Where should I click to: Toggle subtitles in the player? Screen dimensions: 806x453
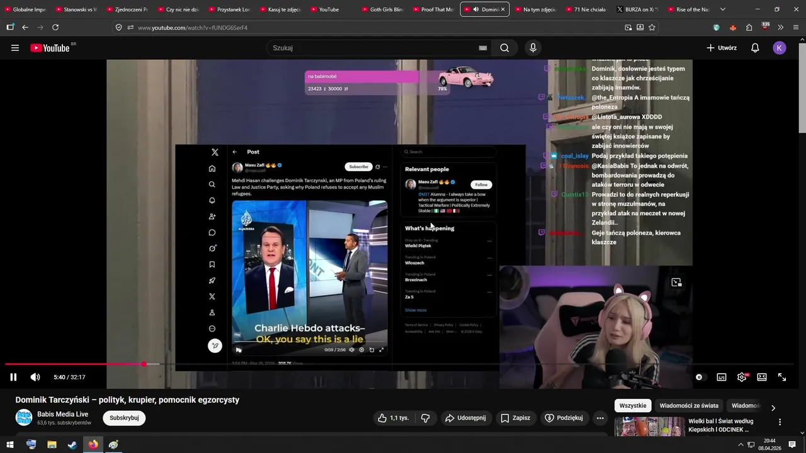point(722,377)
